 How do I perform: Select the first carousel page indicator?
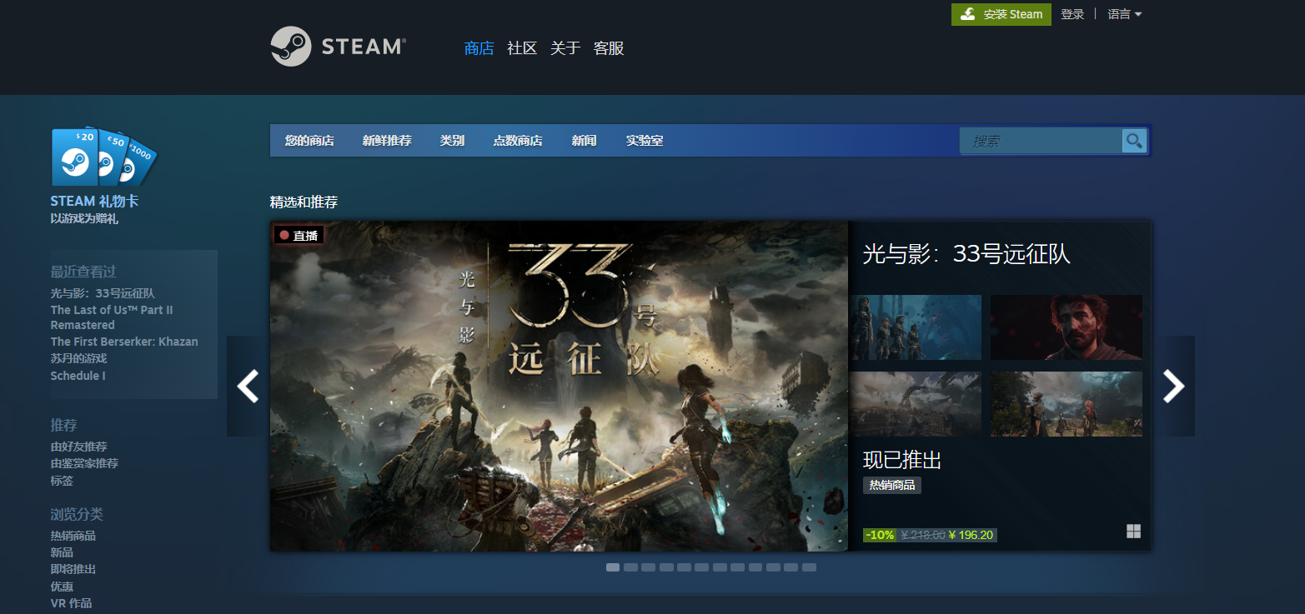(613, 567)
